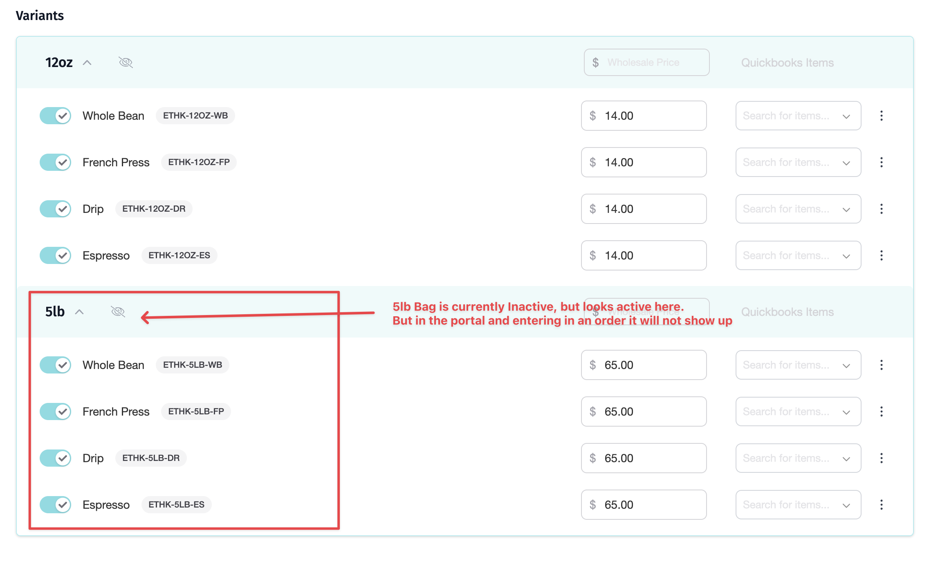Open kebab menu for 12oz Whole Bean

(881, 116)
